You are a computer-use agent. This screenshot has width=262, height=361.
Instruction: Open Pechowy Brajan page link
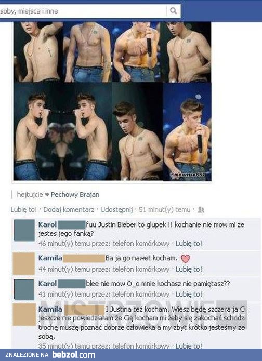pos(75,195)
